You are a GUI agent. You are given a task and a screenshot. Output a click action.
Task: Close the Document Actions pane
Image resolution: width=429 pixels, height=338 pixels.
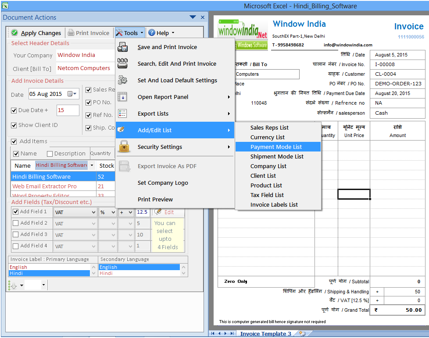pos(203,17)
